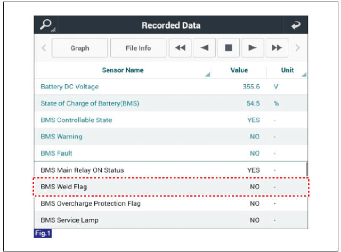Image resolution: width=341 pixels, height=252 pixels.
Task: Sort by the Sensor Name column header
Action: coord(123,70)
